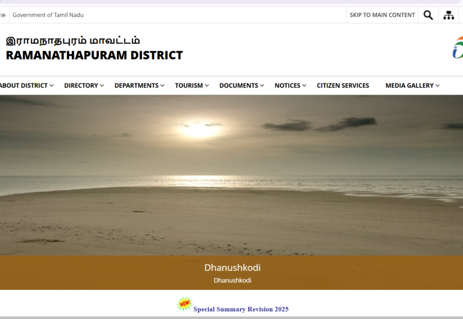Image resolution: width=463 pixels, height=319 pixels.
Task: Go to Citizen Services
Action: [x=343, y=86]
